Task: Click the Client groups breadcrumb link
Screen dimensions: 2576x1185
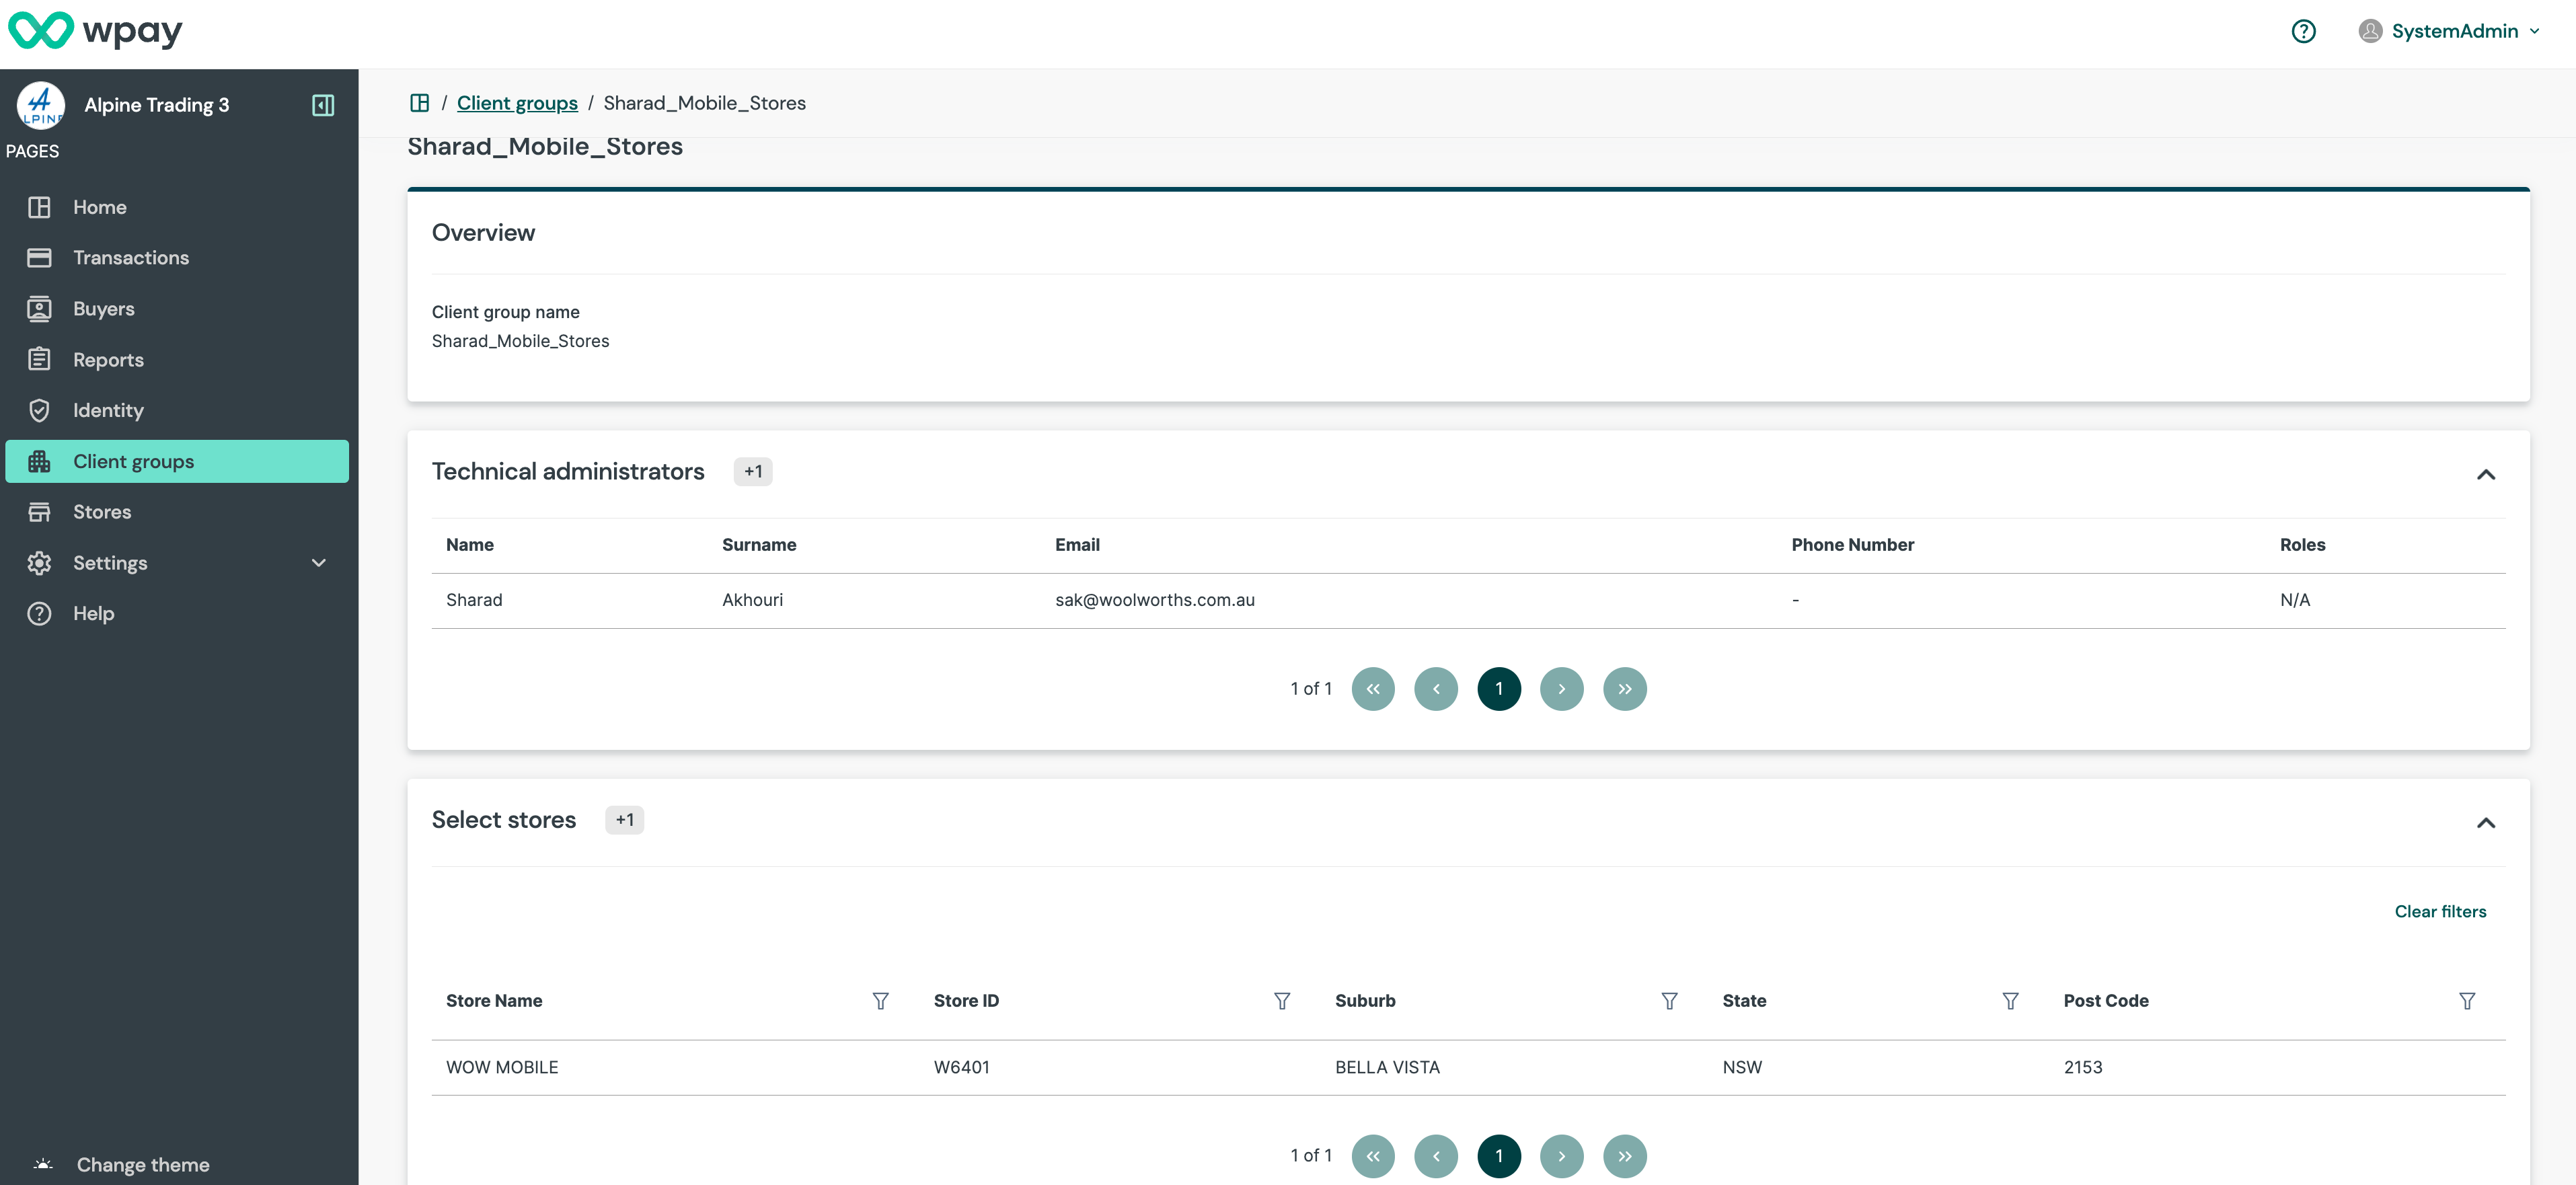Action: 517,103
